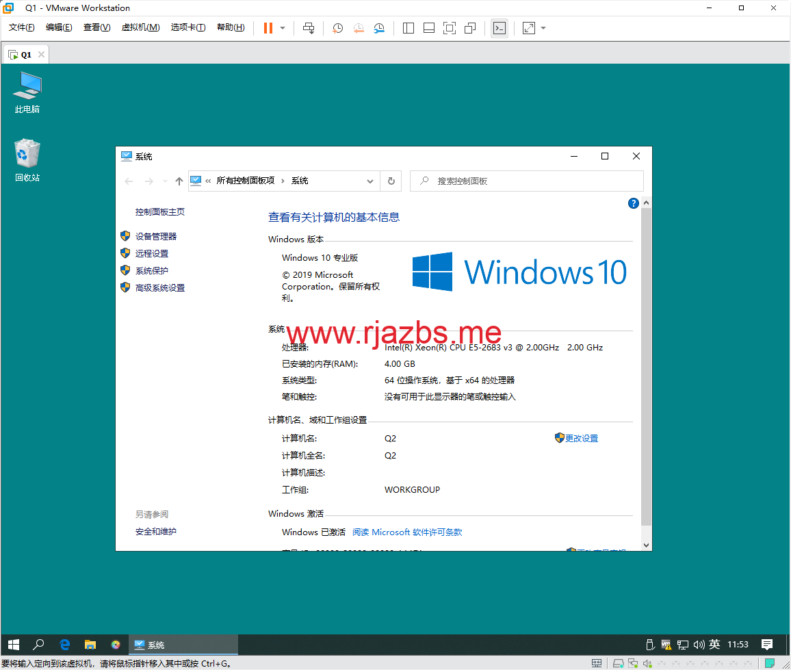The height and width of the screenshot is (670, 791).
Task: Select the 回收站 recycle bin icon
Action: (x=27, y=160)
